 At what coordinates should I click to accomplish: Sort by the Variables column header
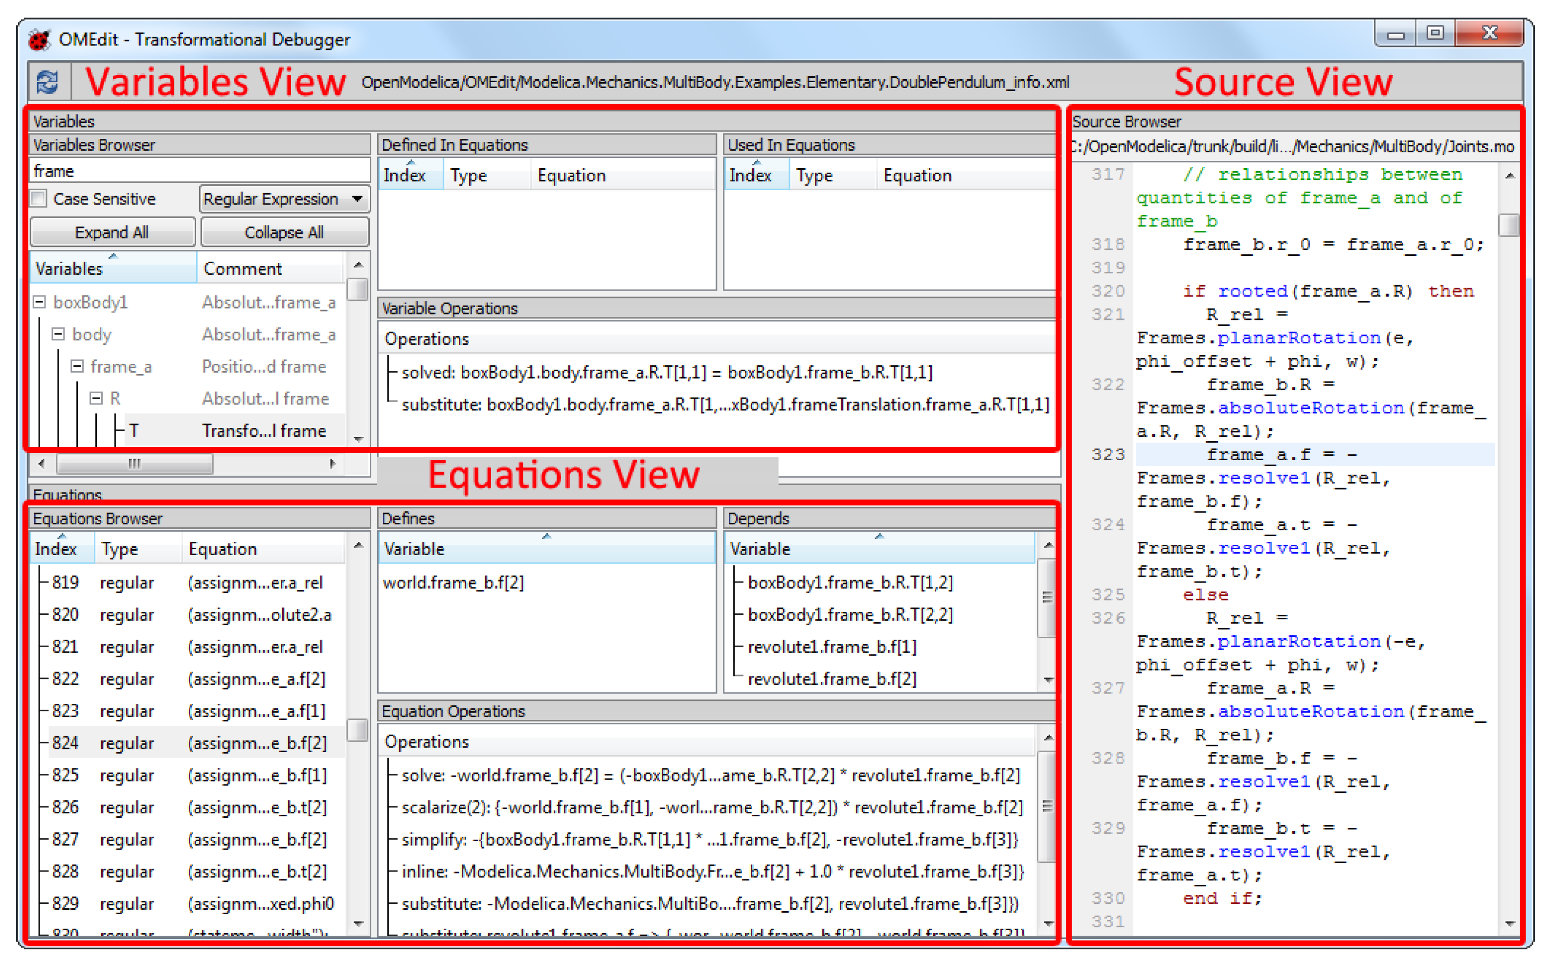113,269
